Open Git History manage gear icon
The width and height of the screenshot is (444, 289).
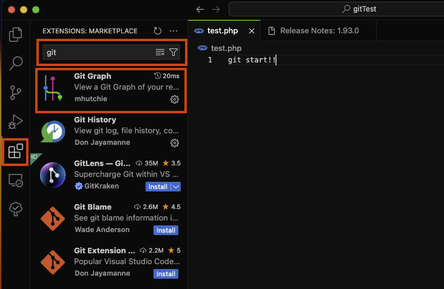pyautogui.click(x=175, y=143)
